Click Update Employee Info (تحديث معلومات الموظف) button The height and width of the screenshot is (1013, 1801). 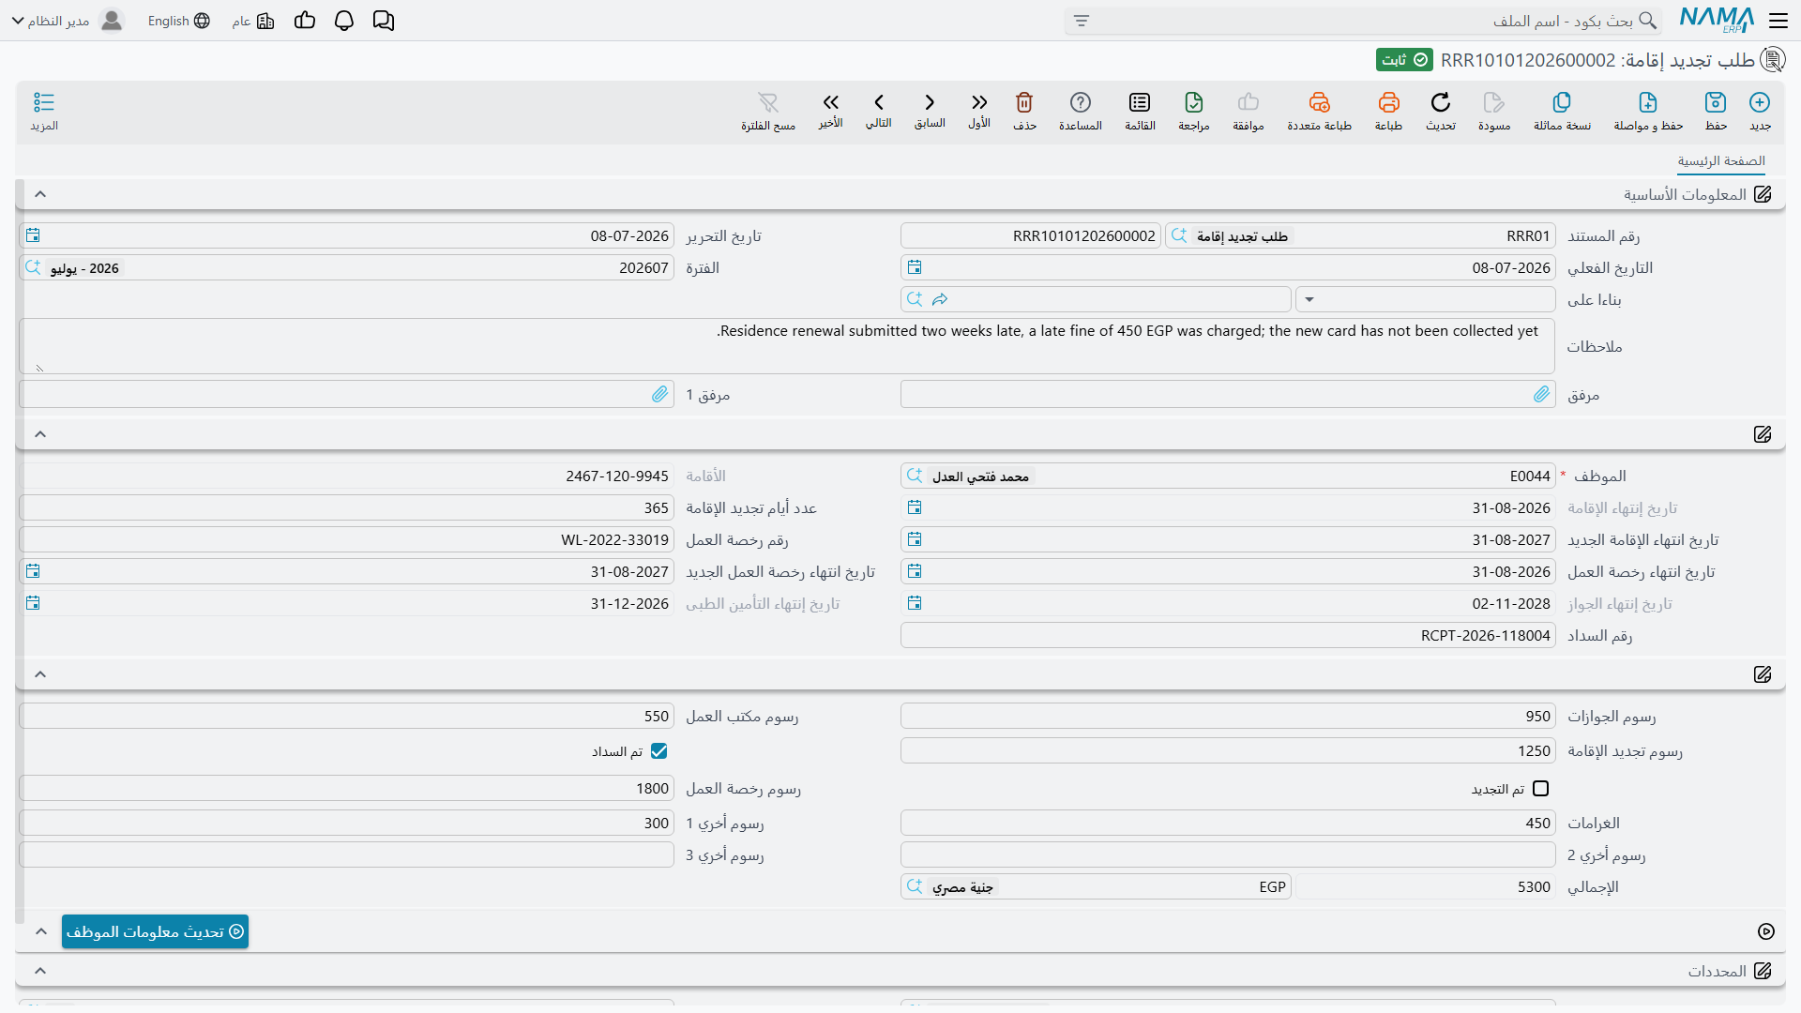point(155,931)
